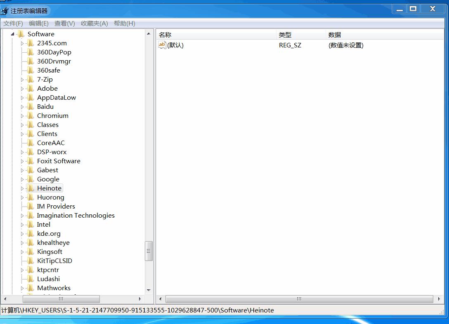
Task: Click the CoreAAC folder icon
Action: [31, 143]
